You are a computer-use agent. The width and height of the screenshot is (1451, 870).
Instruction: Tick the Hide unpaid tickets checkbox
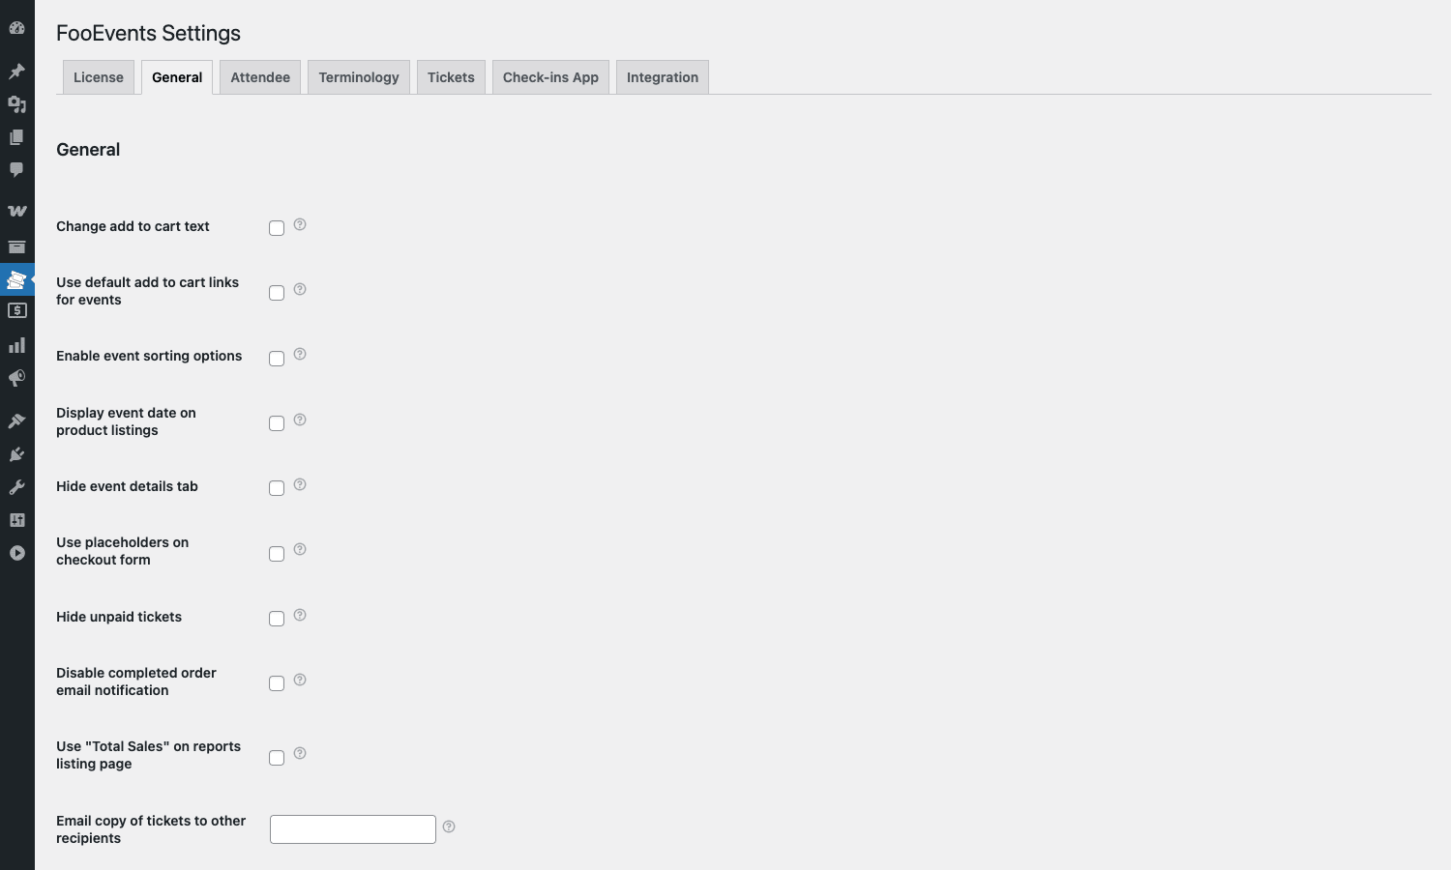click(277, 619)
